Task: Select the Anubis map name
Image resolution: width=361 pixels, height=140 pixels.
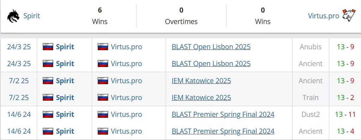Action: coord(311,47)
